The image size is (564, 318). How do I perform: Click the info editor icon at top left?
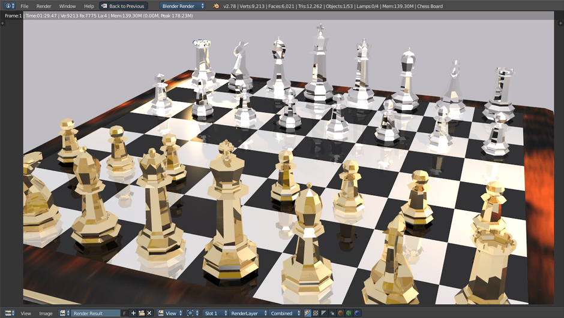(x=7, y=6)
